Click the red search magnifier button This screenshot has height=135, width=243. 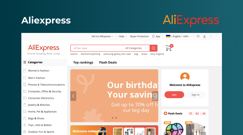153,48
